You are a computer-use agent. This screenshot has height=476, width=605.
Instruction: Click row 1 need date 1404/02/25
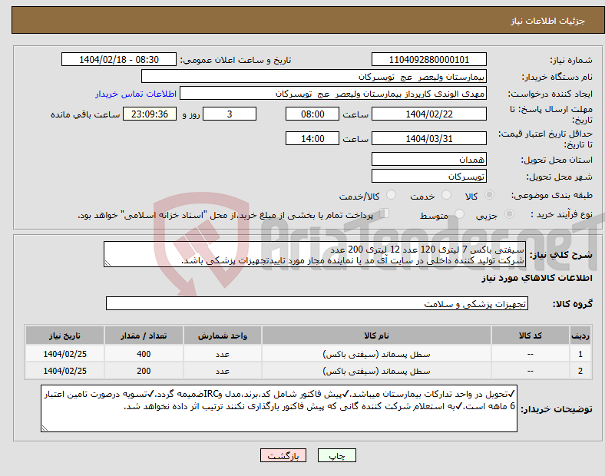64,354
